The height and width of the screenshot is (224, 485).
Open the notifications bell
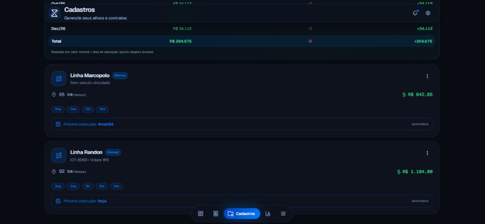(415, 13)
